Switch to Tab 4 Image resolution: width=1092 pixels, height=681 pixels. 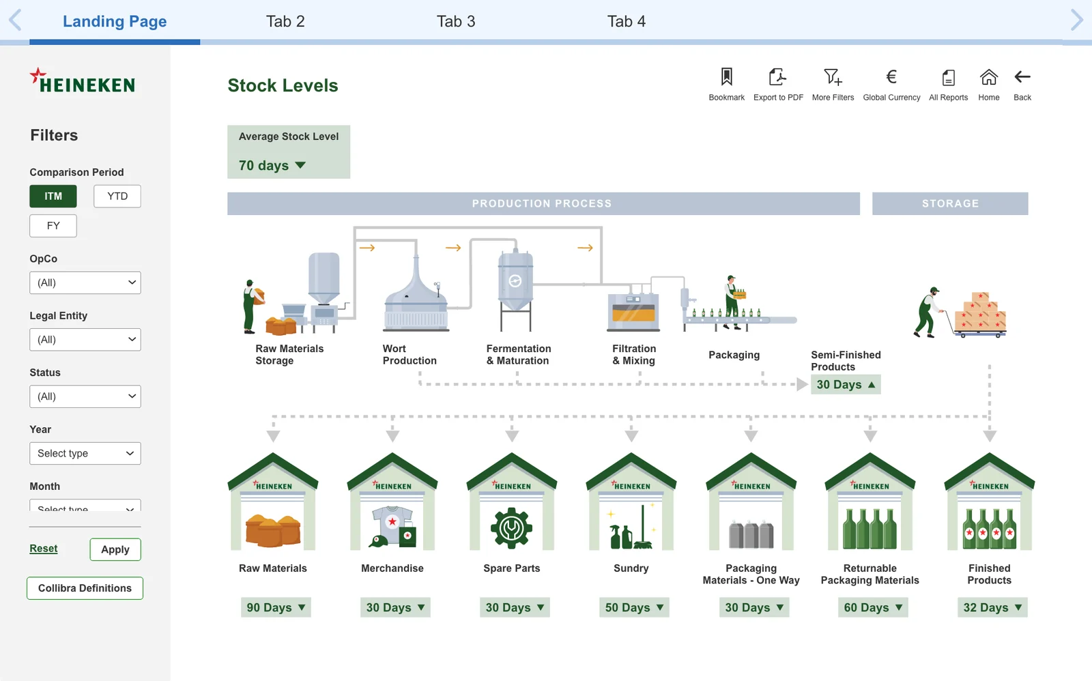click(627, 21)
